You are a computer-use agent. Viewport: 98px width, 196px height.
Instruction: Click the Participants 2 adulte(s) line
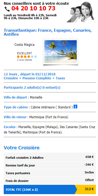[x=32, y=88]
